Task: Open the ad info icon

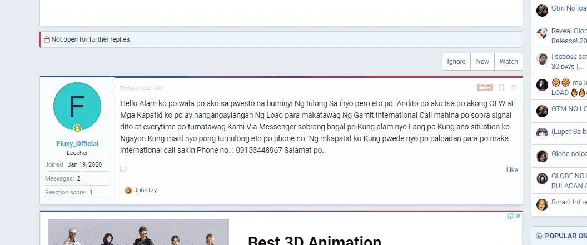Action: click(x=510, y=216)
